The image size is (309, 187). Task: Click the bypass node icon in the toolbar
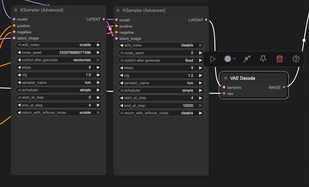coord(247,59)
